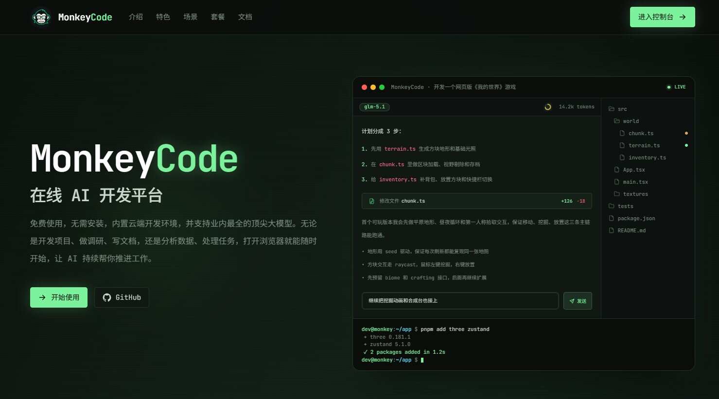This screenshot has height=399, width=719.
Task: Click the glm-5.1 model badge
Action: 374,107
